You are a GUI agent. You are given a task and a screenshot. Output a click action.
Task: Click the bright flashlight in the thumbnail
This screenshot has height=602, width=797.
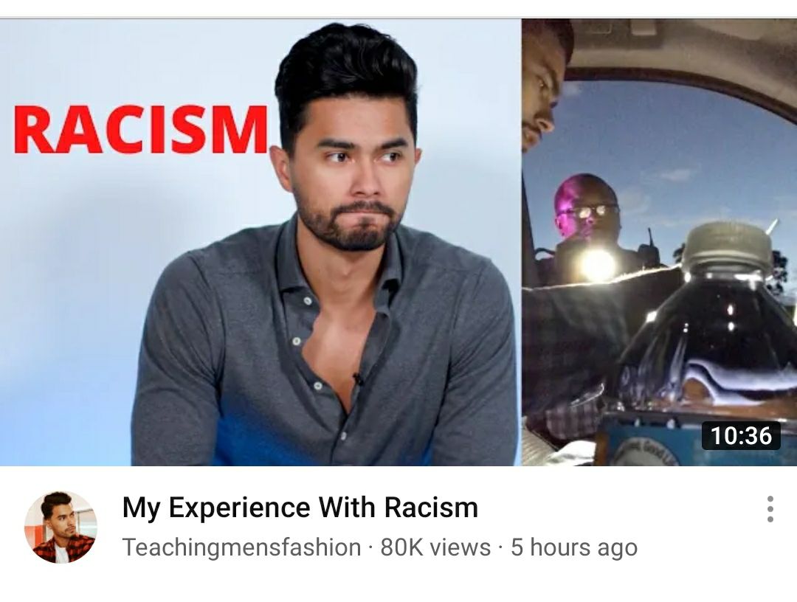(598, 265)
